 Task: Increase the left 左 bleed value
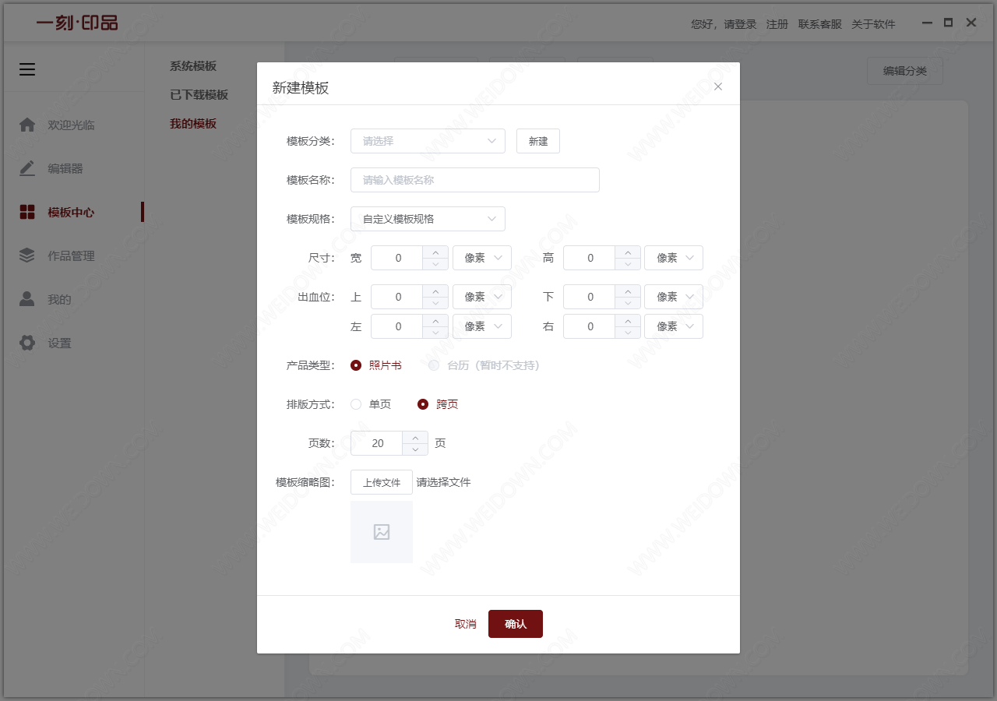(x=435, y=320)
